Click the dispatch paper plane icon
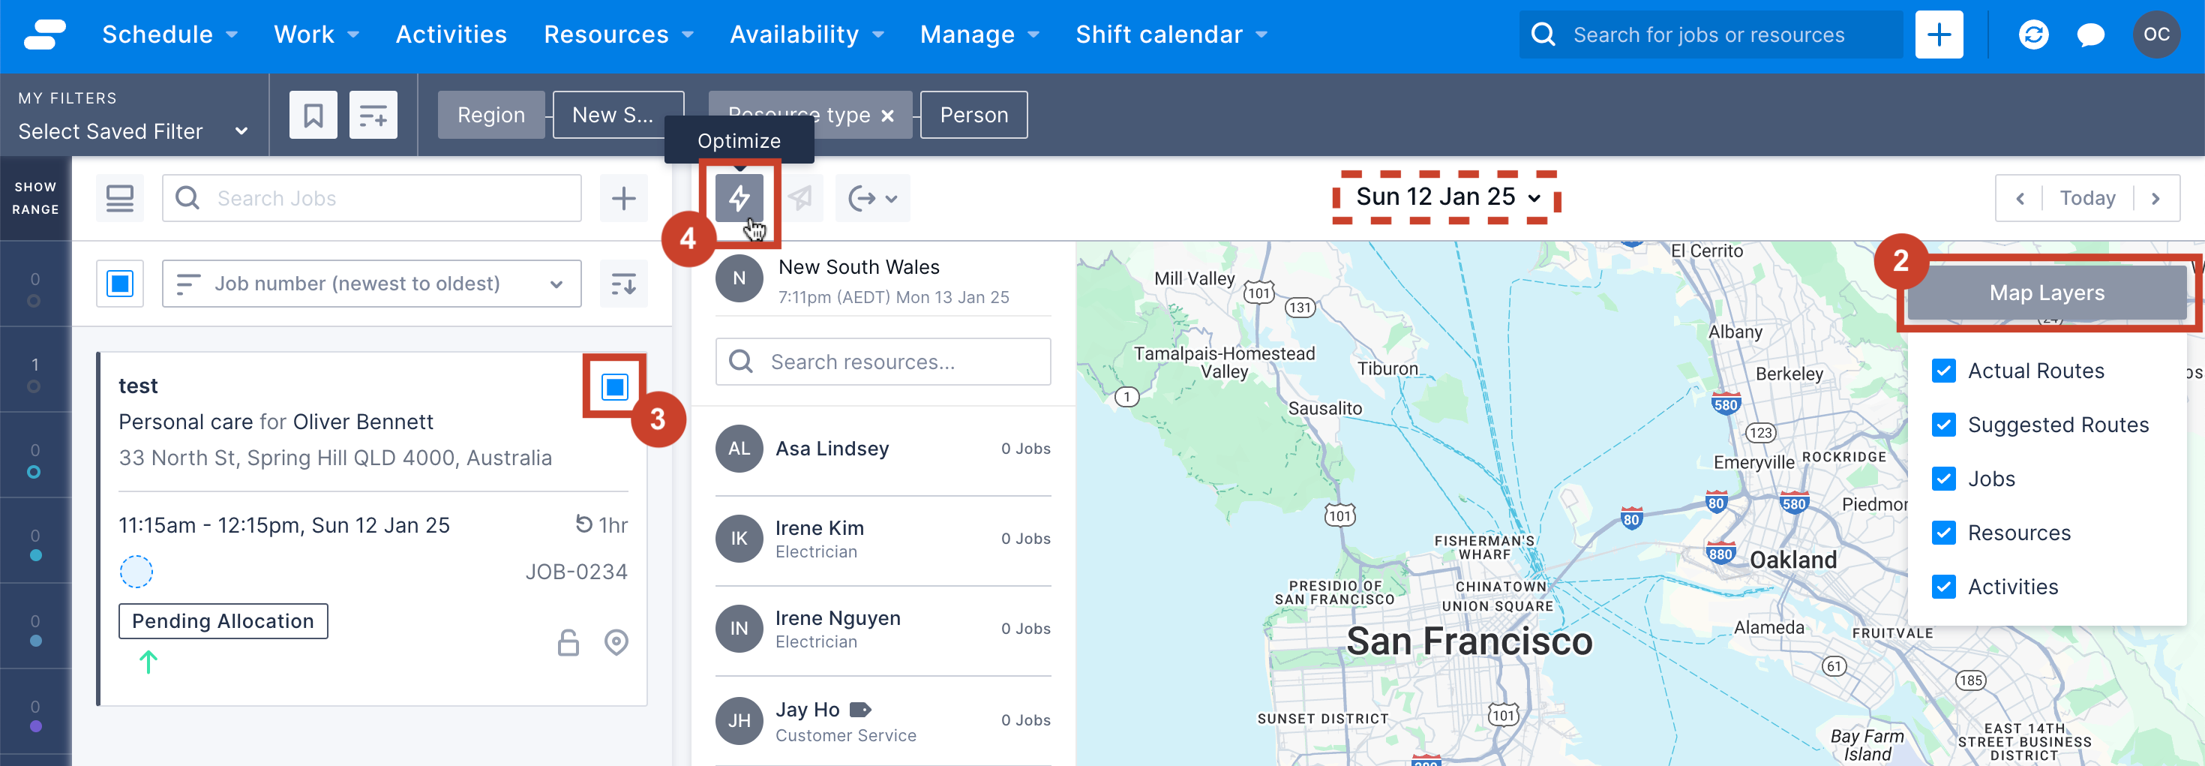 [x=800, y=199]
